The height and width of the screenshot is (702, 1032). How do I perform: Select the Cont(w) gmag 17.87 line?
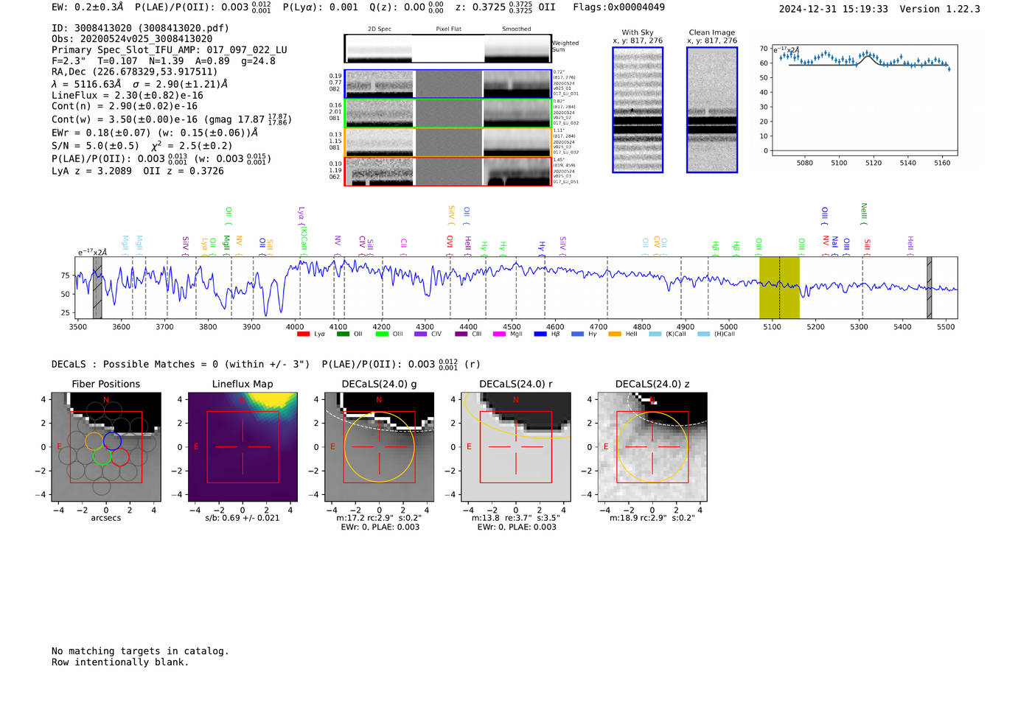[172, 119]
